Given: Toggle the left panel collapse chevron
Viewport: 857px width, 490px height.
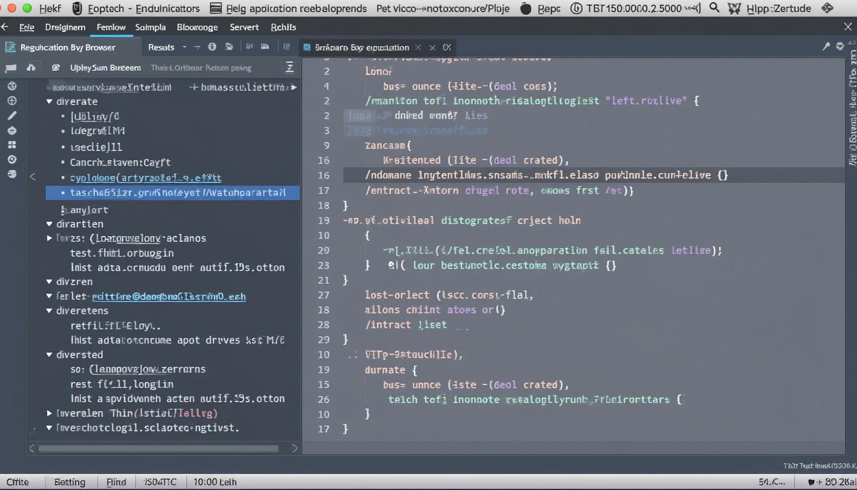Looking at the screenshot, I should (33, 176).
